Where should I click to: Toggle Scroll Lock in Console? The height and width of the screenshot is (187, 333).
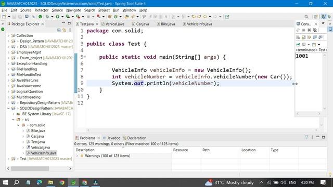point(304,37)
